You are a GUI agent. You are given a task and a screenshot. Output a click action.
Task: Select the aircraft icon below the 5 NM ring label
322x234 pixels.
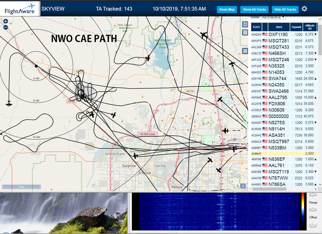(9, 104)
